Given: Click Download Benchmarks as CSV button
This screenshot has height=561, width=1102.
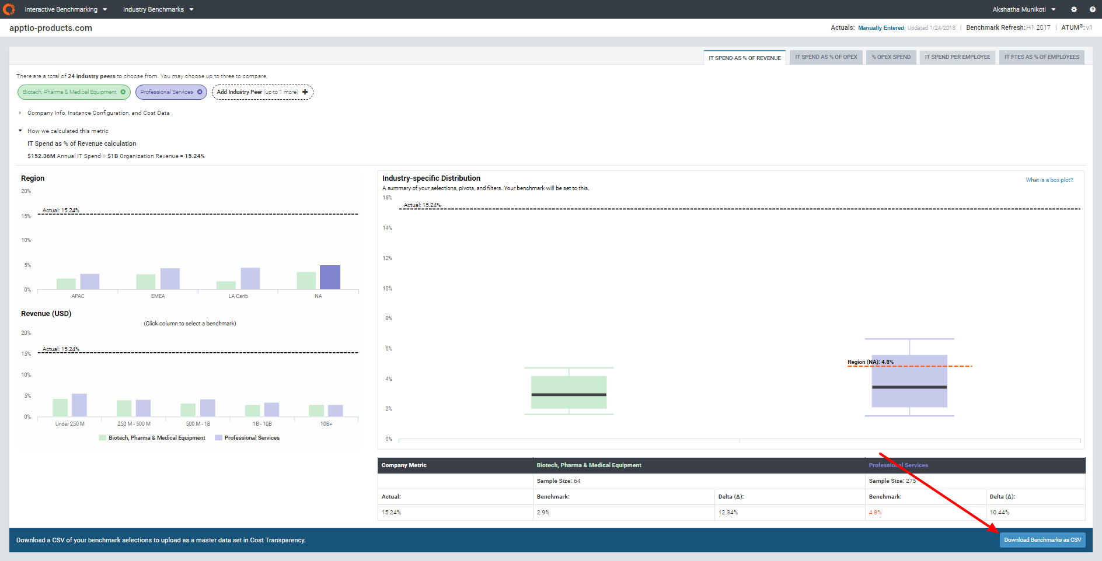Looking at the screenshot, I should click(x=1042, y=540).
